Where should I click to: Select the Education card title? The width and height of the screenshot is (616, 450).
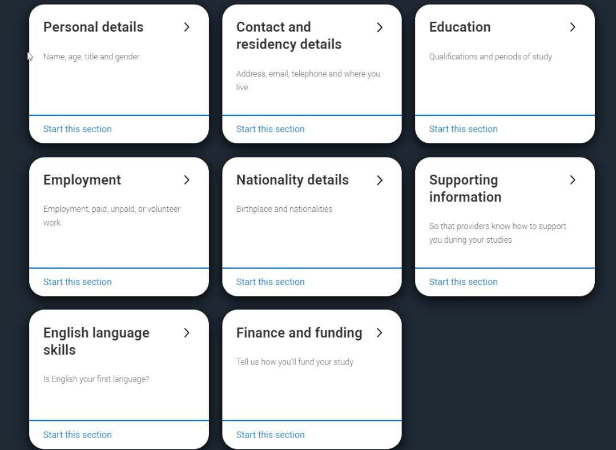click(x=460, y=27)
